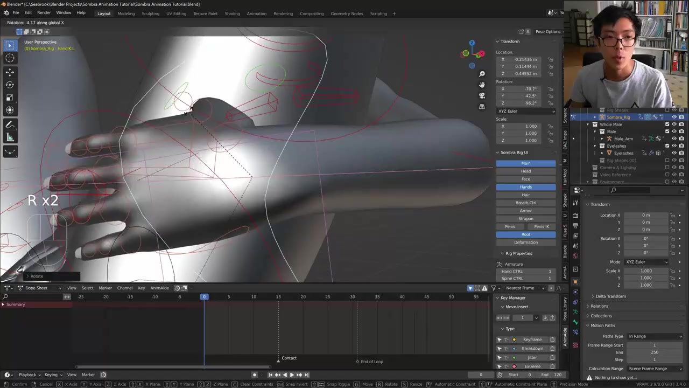Screen dimensions: 689x388
Task: Select the Cursor tool in the viewport toolbar
Action: 10,58
